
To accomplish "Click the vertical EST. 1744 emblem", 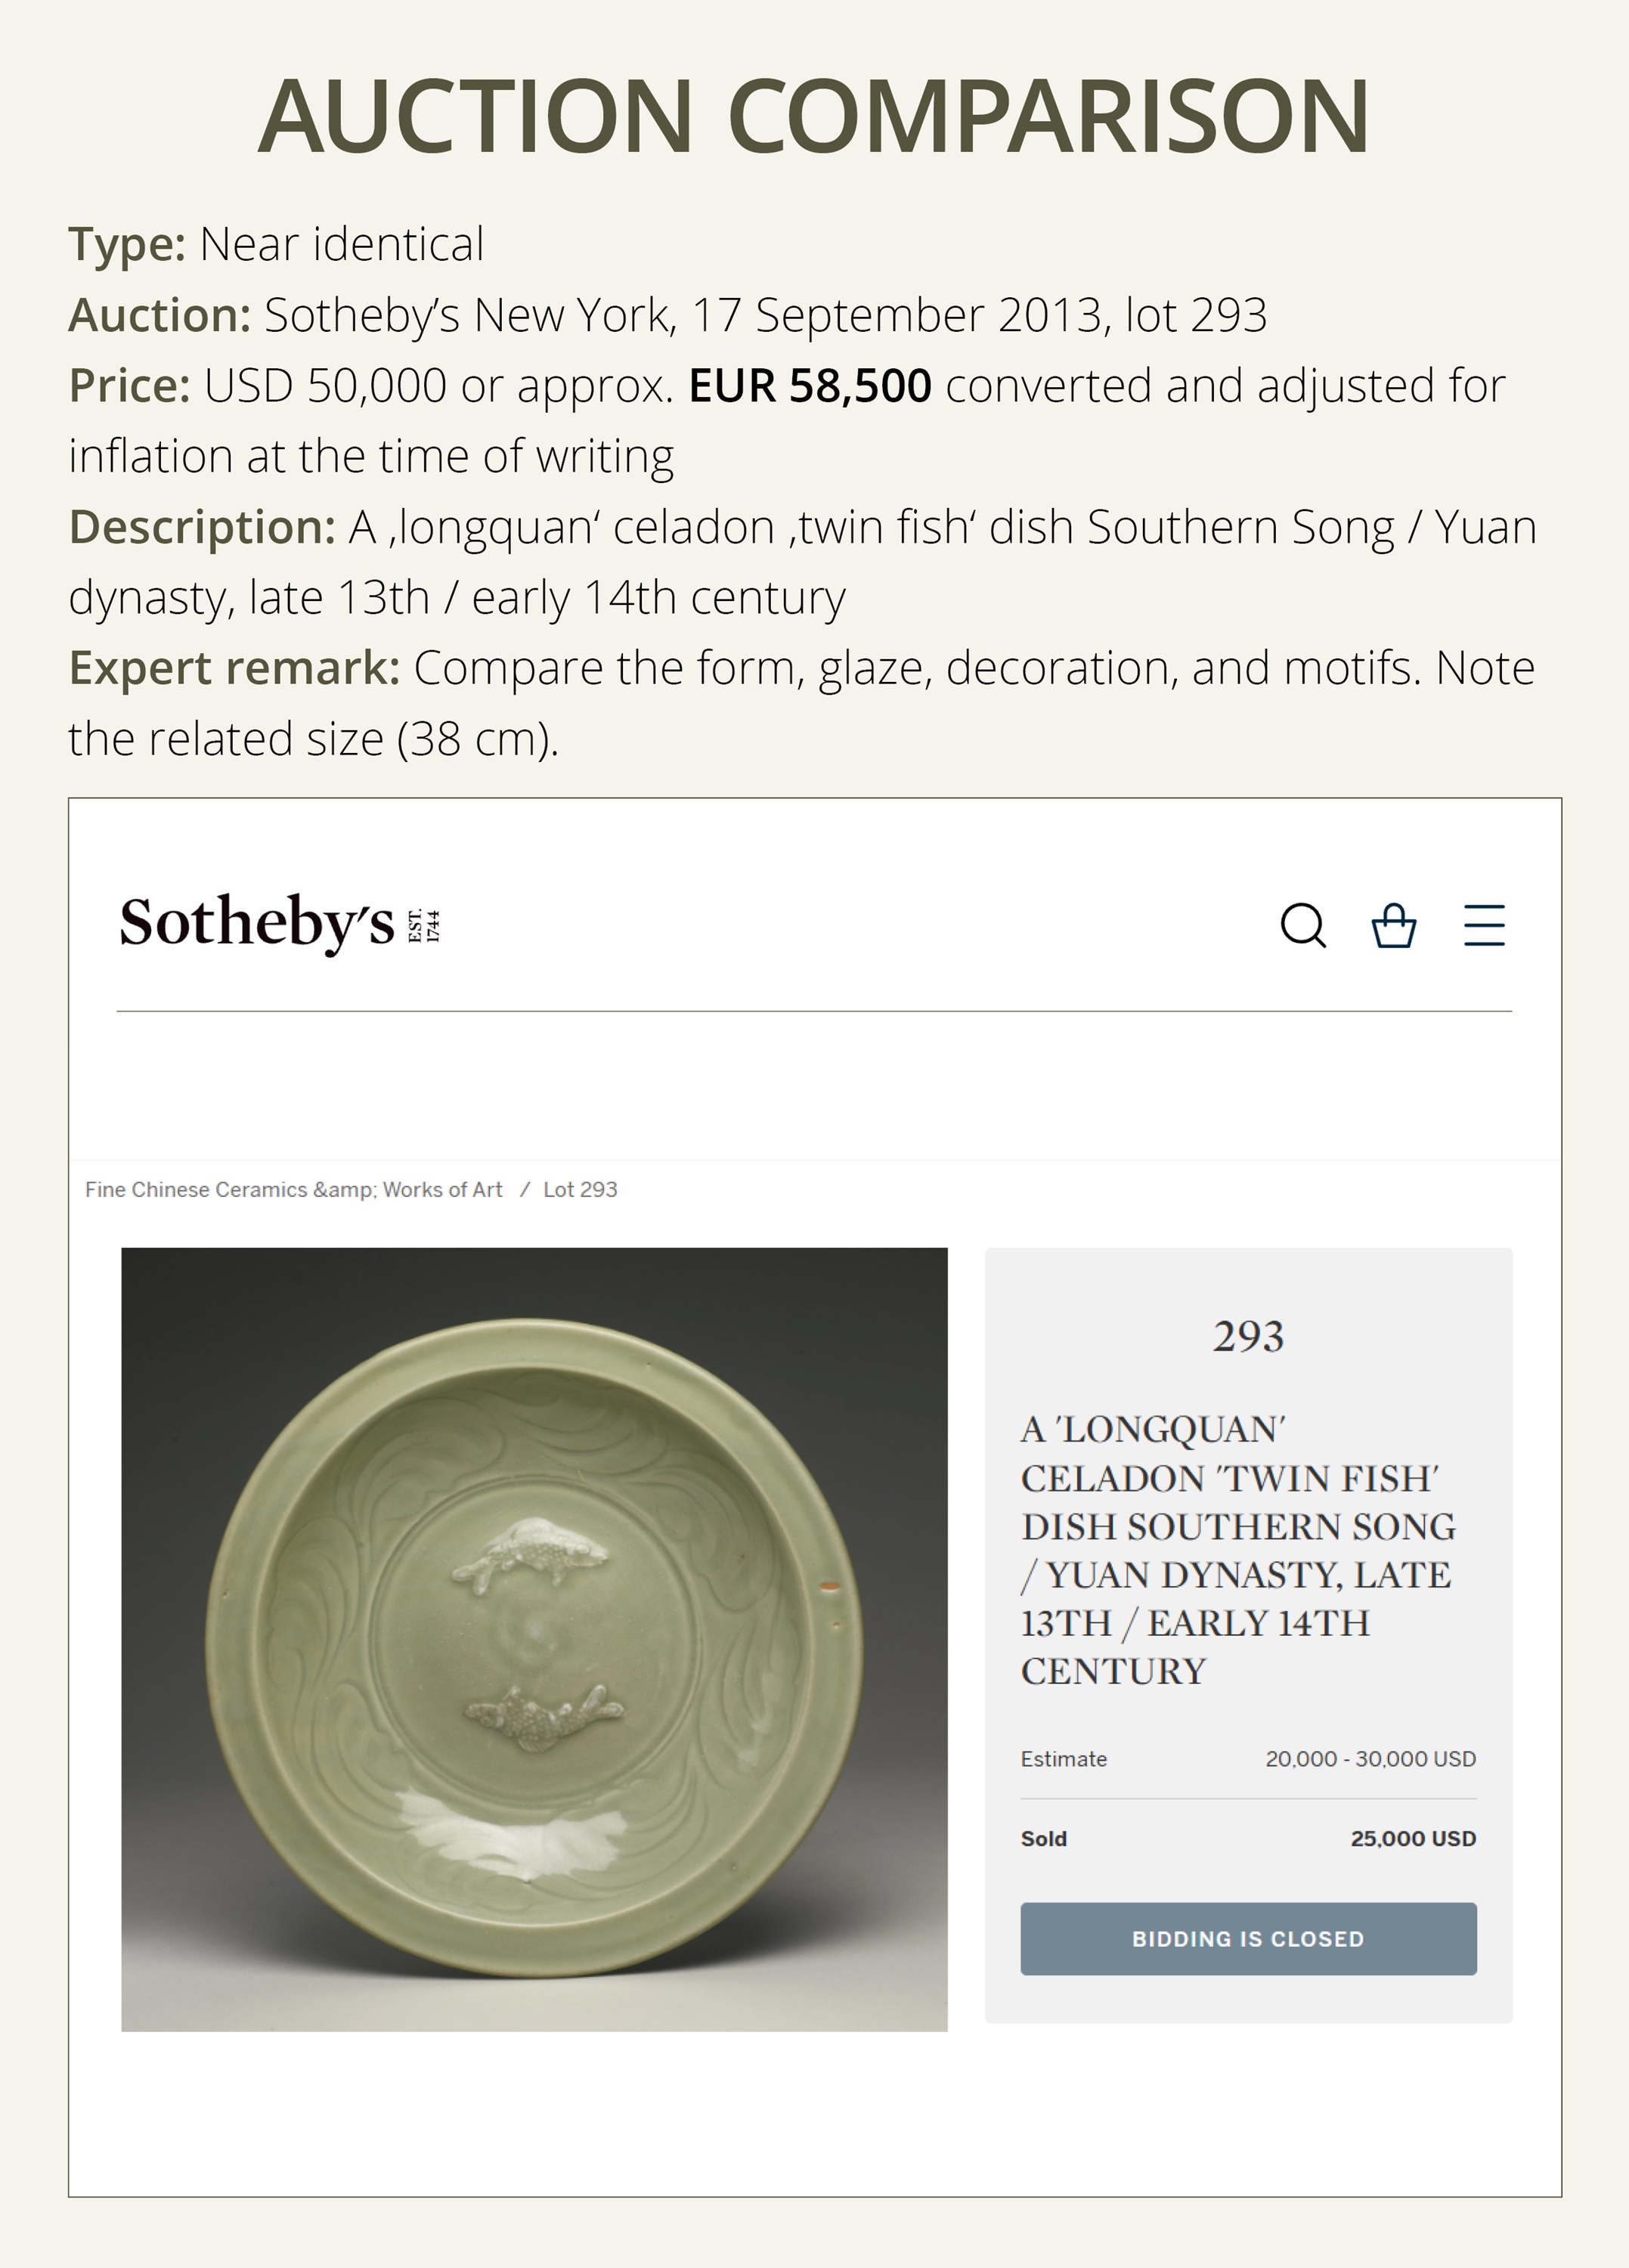I will coord(424,925).
